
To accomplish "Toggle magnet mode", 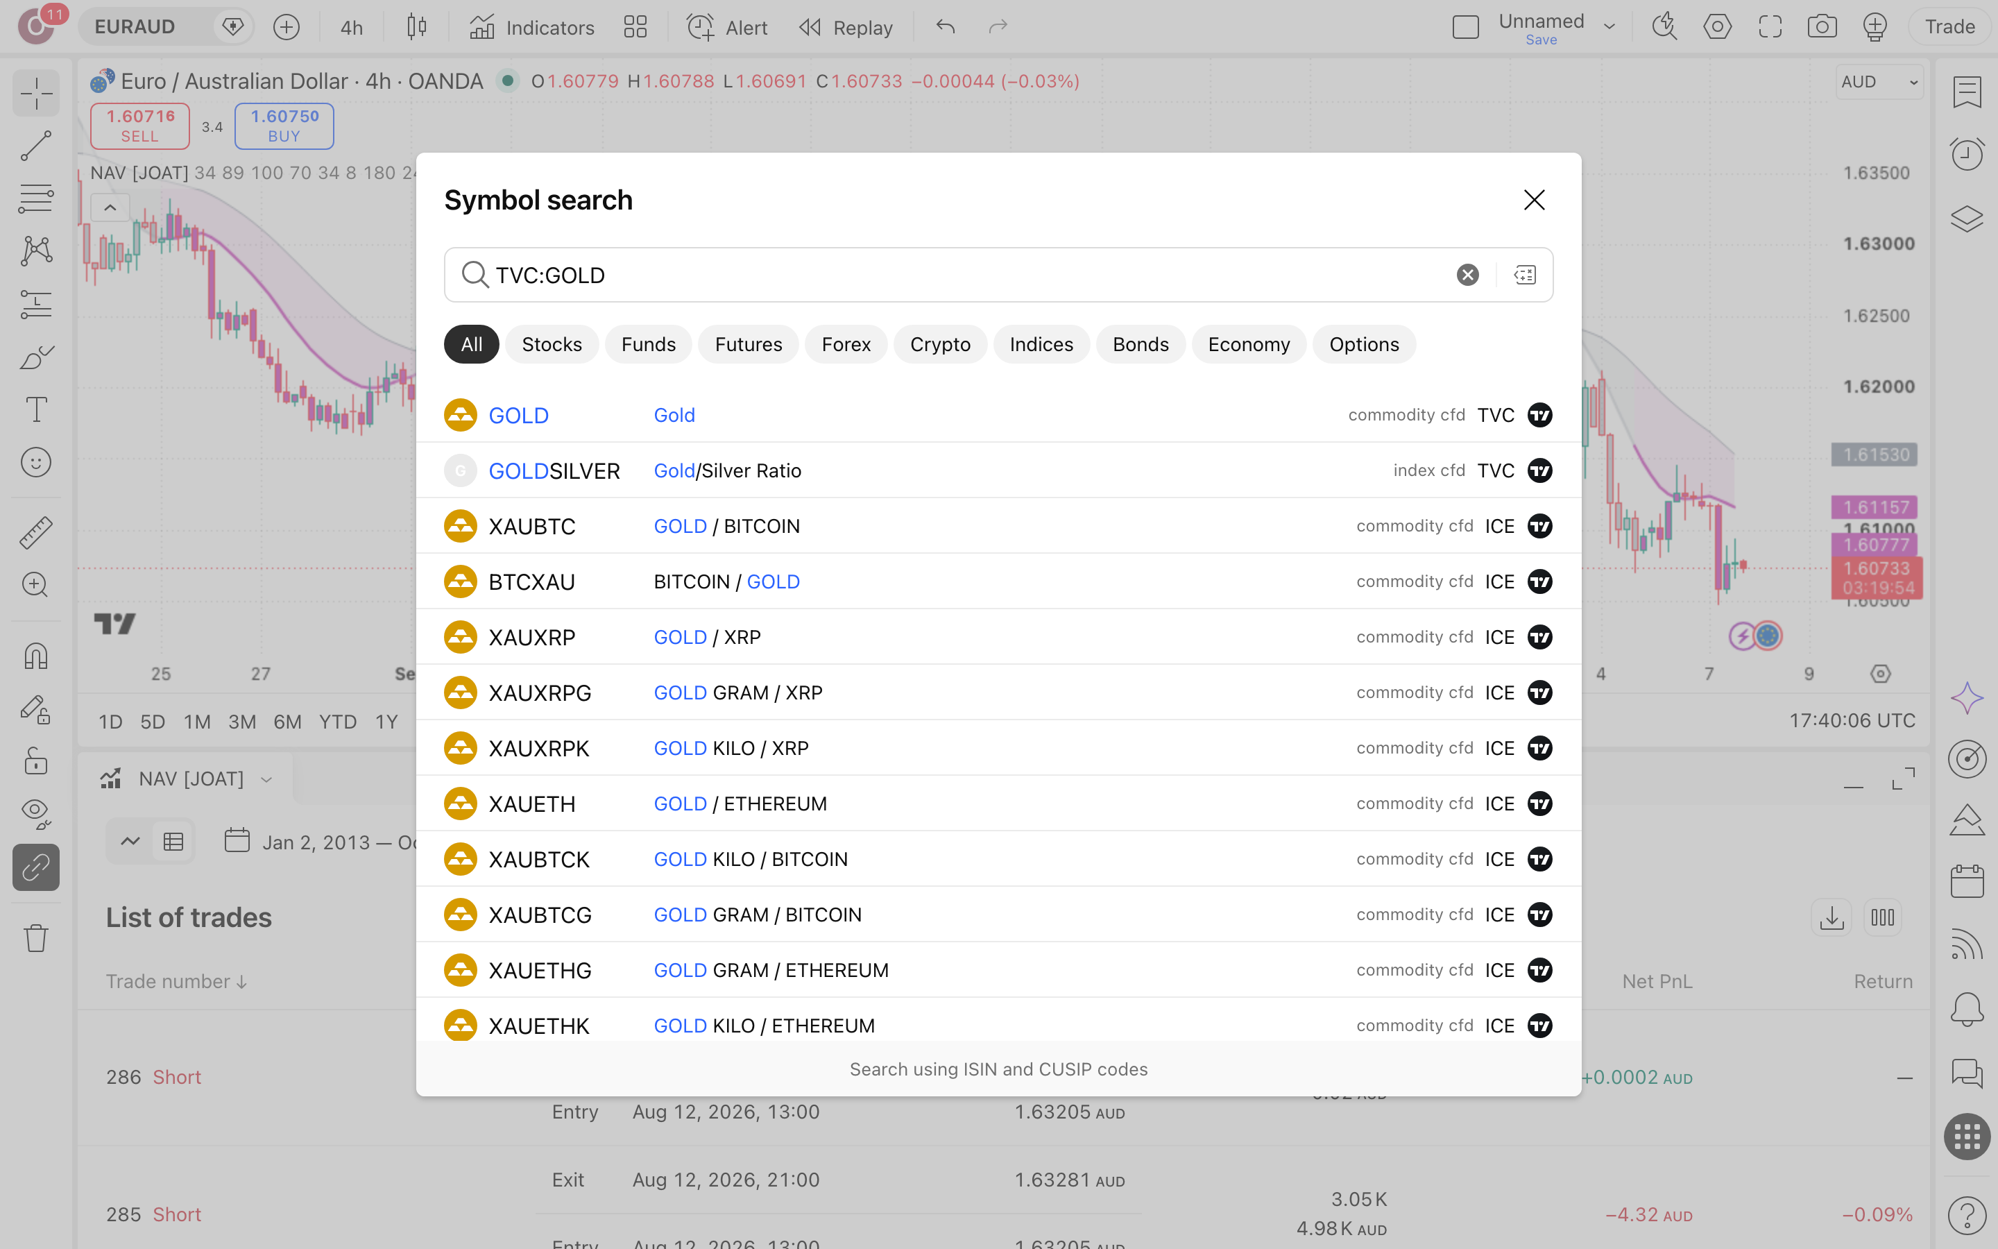I will 35,656.
